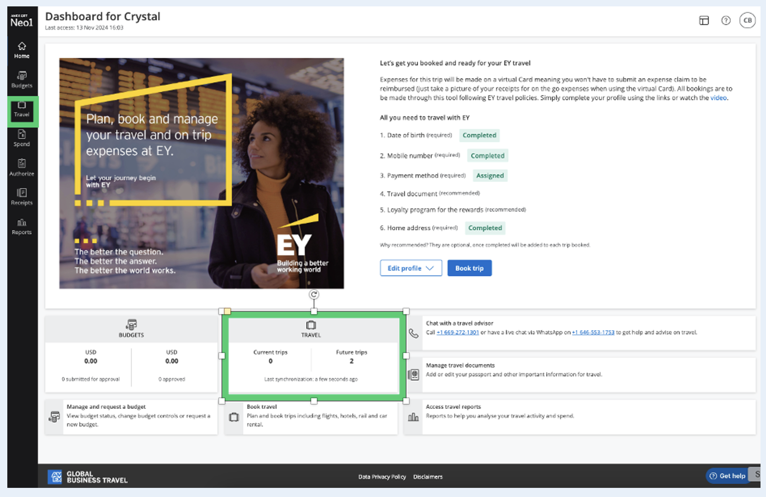Select Travel document recommended item
Screen dimensions: 766x497
(430, 194)
